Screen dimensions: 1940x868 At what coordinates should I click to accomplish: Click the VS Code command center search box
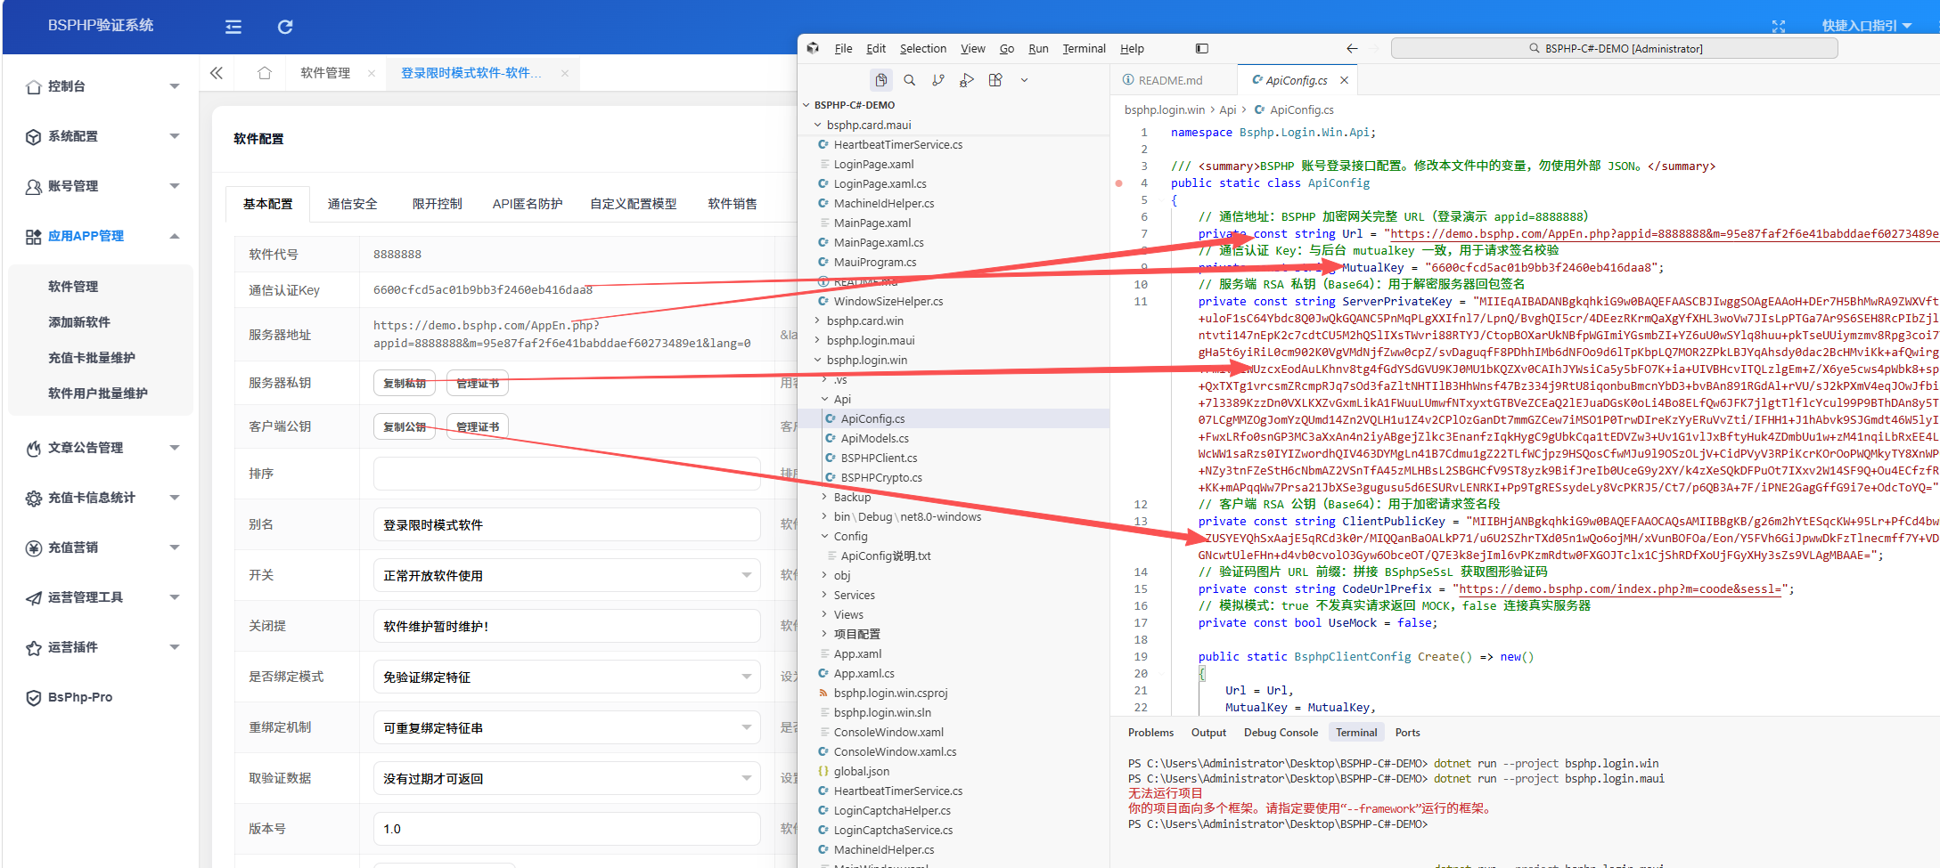(x=1614, y=48)
